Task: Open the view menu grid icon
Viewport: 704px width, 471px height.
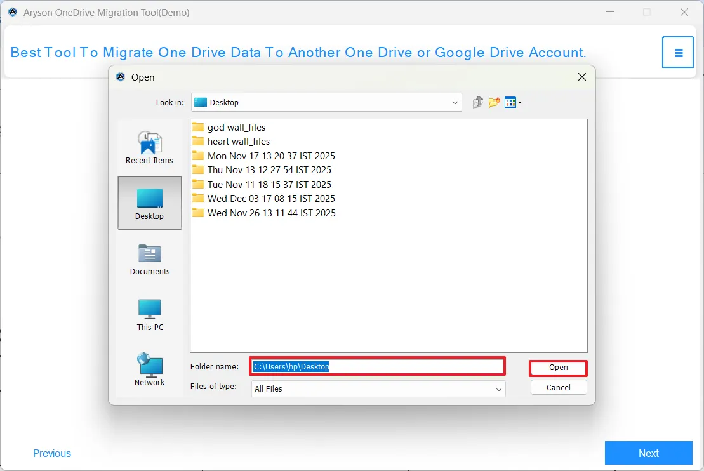Action: [512, 102]
